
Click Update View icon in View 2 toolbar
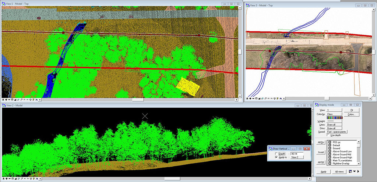pyautogui.click(x=3, y=179)
